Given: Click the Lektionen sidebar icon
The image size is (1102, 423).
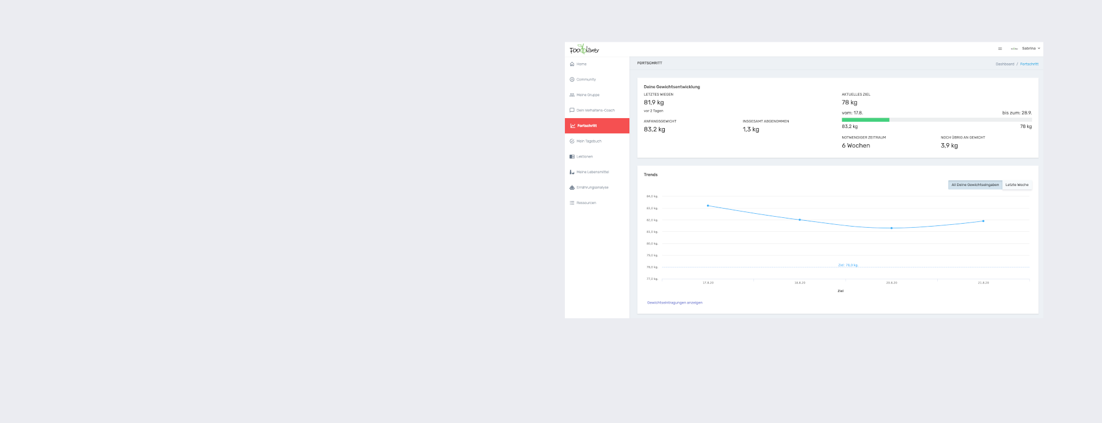Looking at the screenshot, I should 572,156.
